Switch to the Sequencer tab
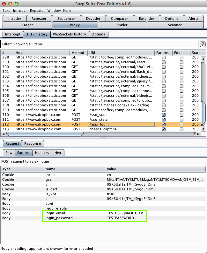 coord(66,19)
